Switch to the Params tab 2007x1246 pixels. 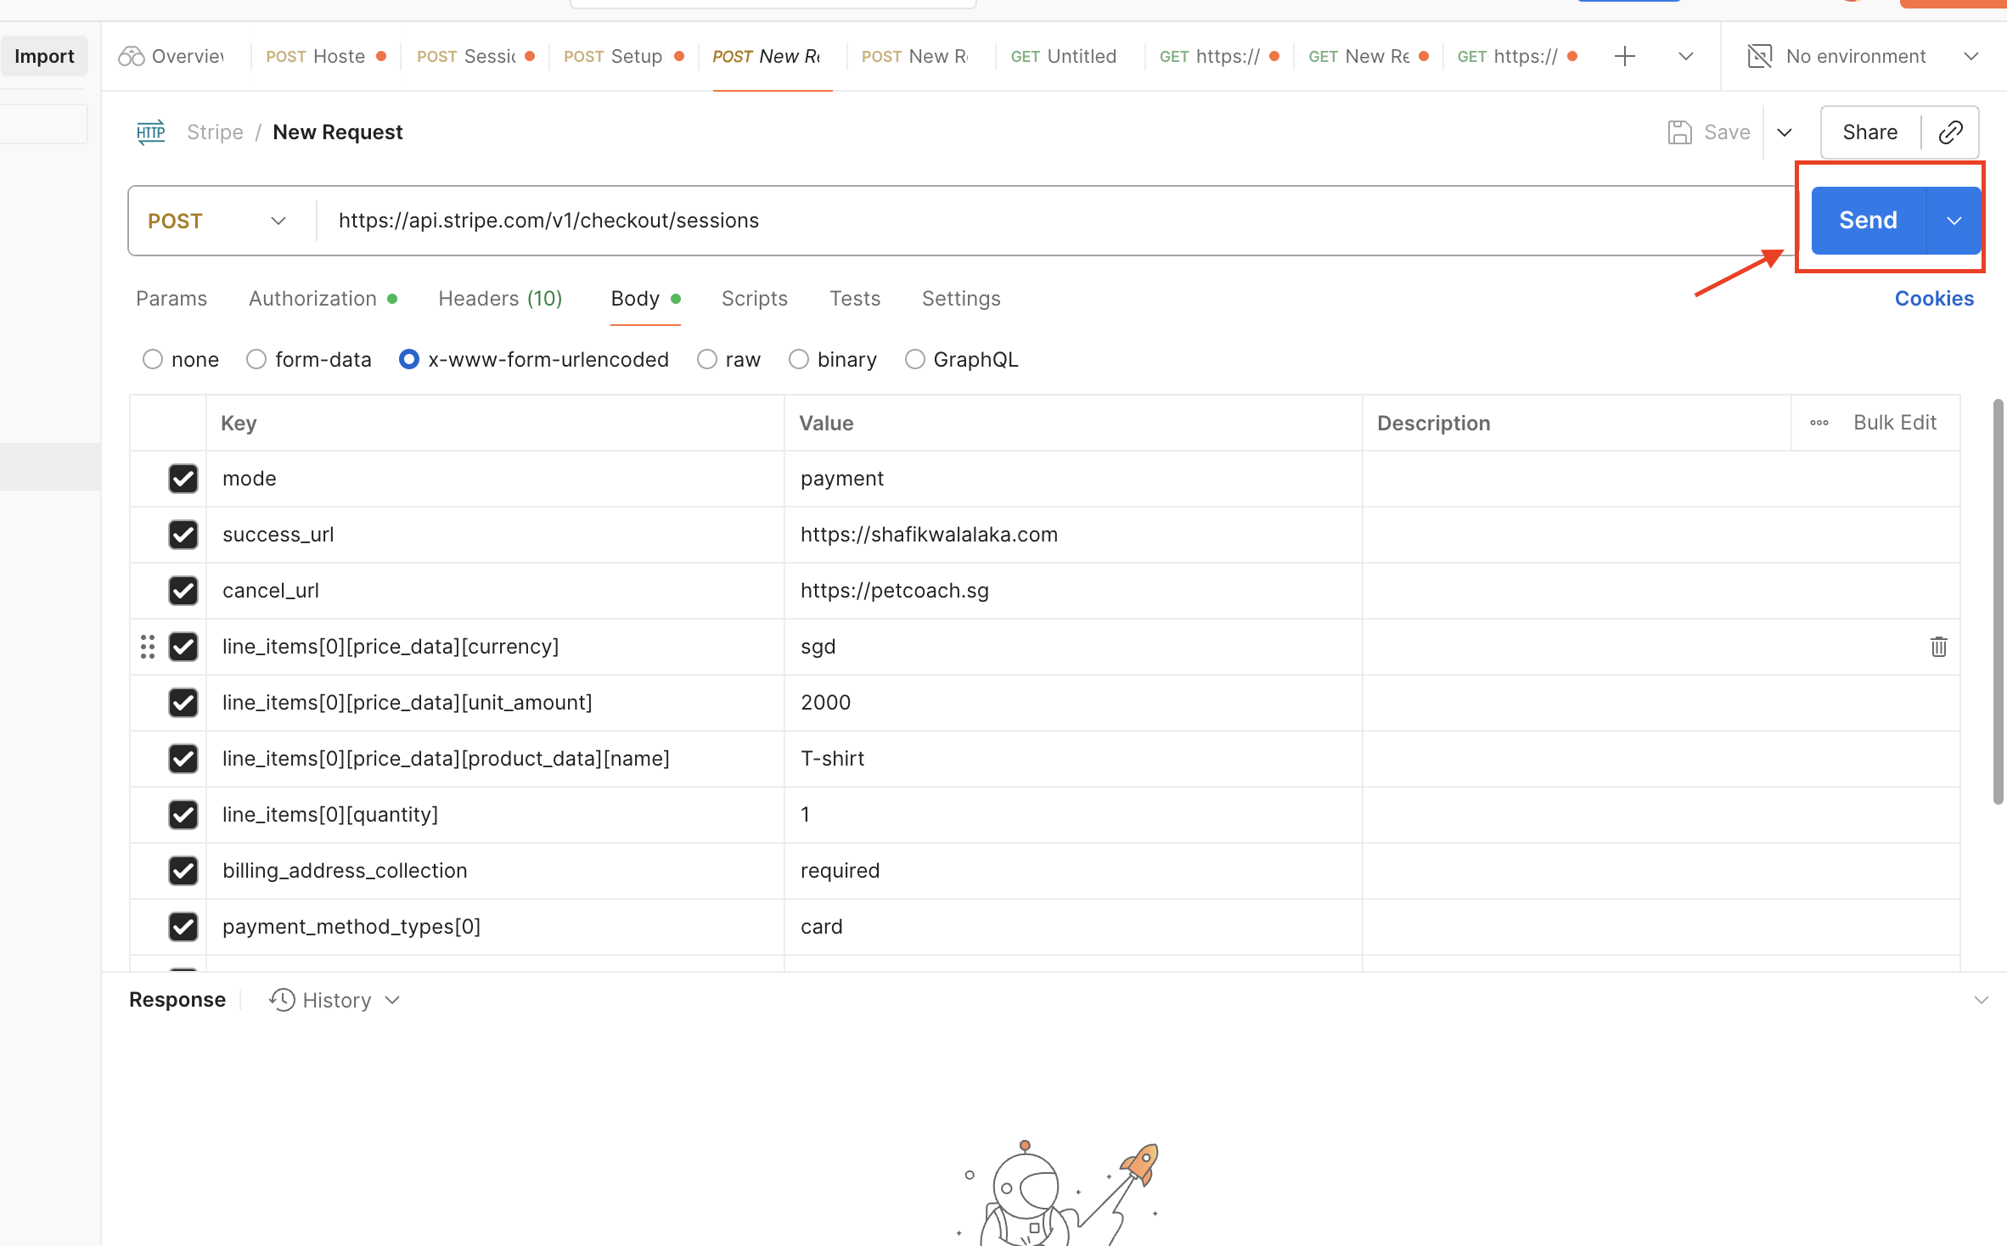coord(171,299)
